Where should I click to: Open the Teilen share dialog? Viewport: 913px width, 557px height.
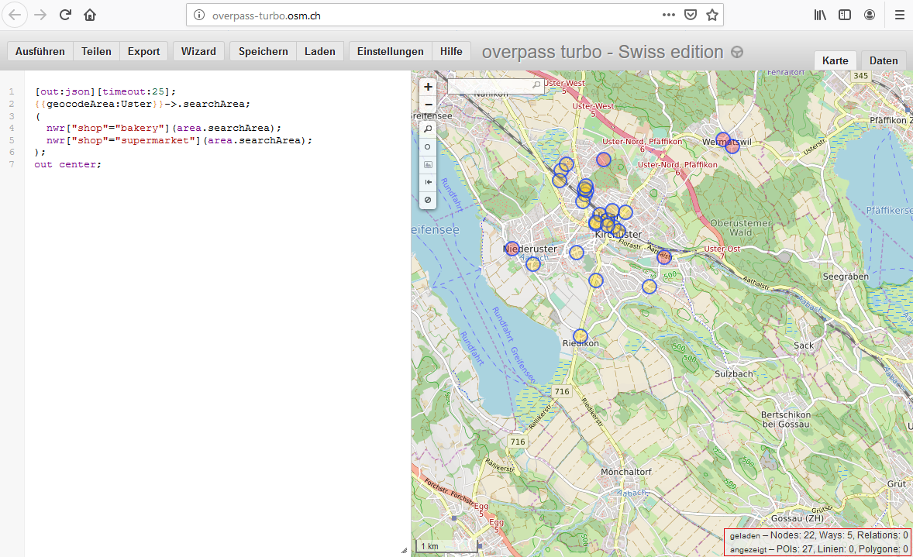(x=97, y=51)
